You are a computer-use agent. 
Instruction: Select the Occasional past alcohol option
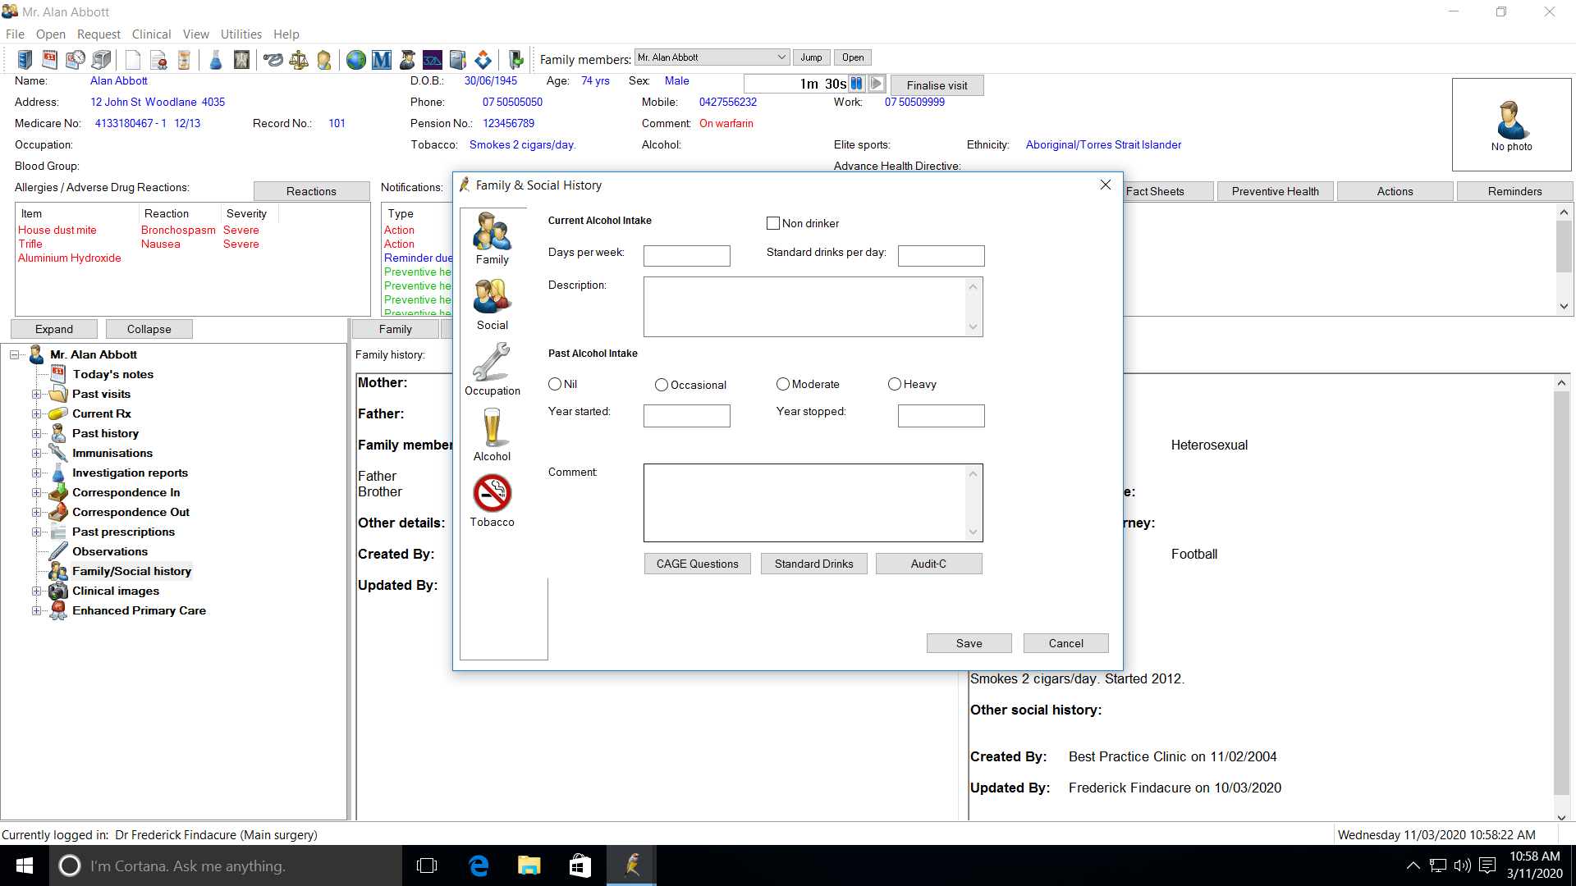click(x=661, y=385)
